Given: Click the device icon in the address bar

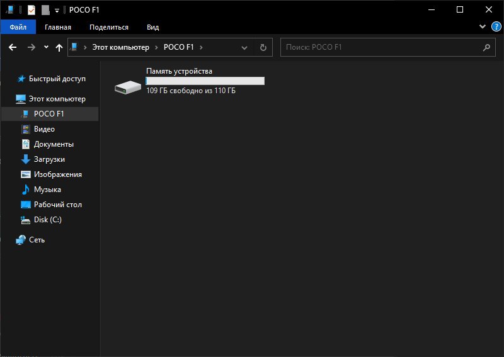Looking at the screenshot, I should (x=74, y=47).
